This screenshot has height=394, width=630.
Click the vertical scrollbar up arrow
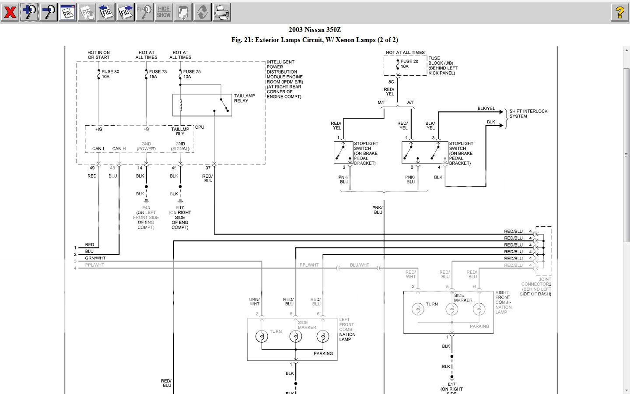coord(626,50)
